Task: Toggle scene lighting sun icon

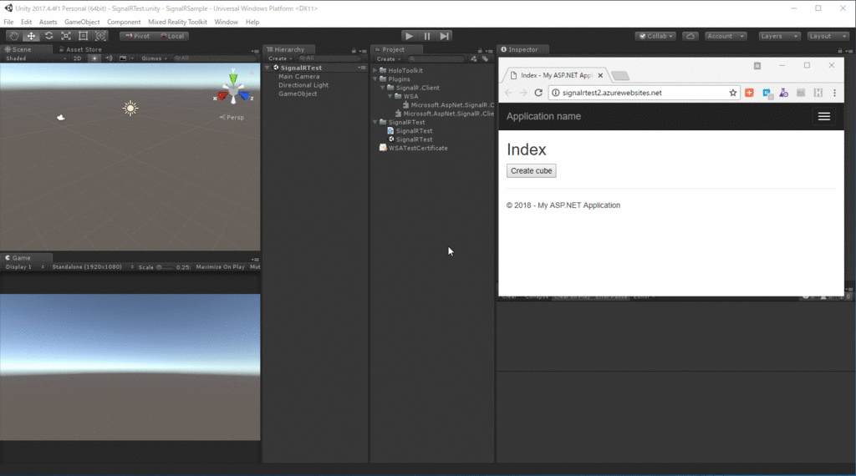Action: (94, 58)
